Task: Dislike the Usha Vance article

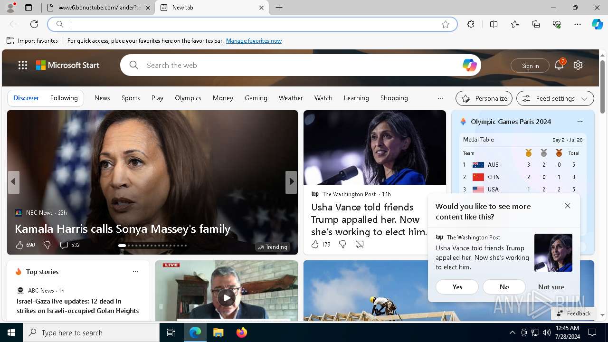Action: point(342,244)
